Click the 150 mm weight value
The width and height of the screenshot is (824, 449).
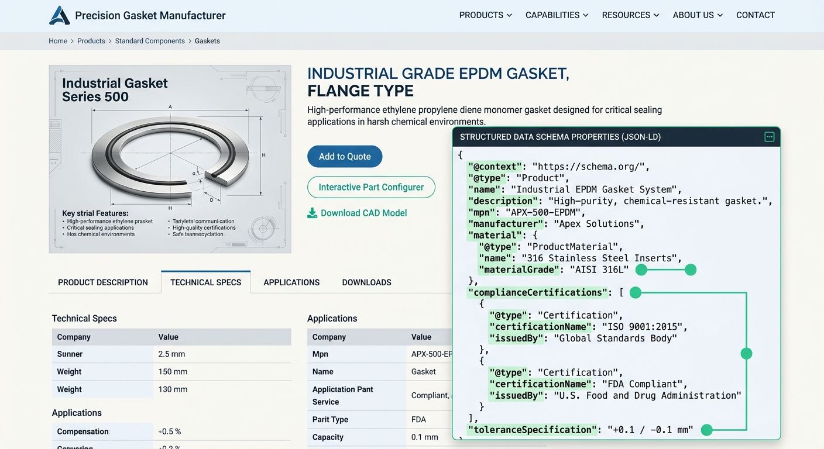tap(173, 372)
